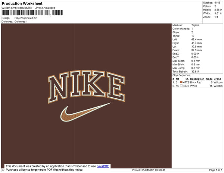224x173 pixels.
Task: Select stitch count 4372 in row 2
Action: click(x=186, y=86)
